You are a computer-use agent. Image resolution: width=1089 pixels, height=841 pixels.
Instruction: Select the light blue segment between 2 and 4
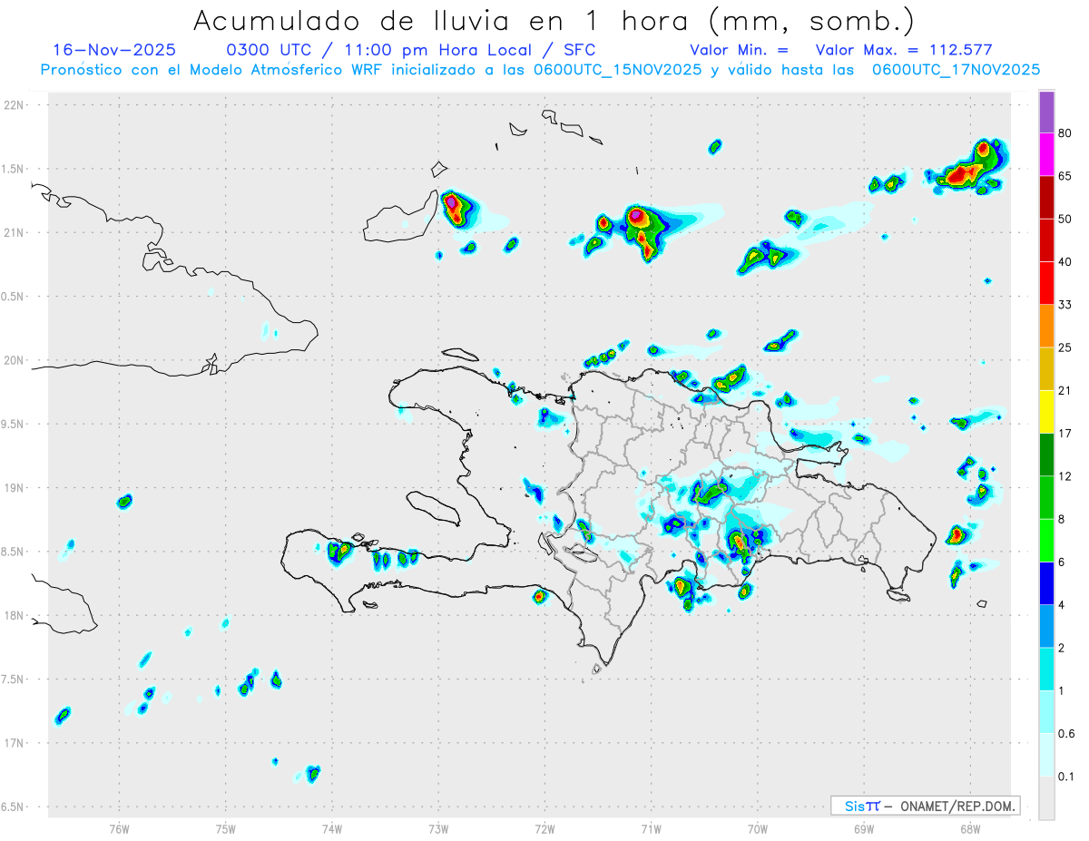pos(1046,626)
